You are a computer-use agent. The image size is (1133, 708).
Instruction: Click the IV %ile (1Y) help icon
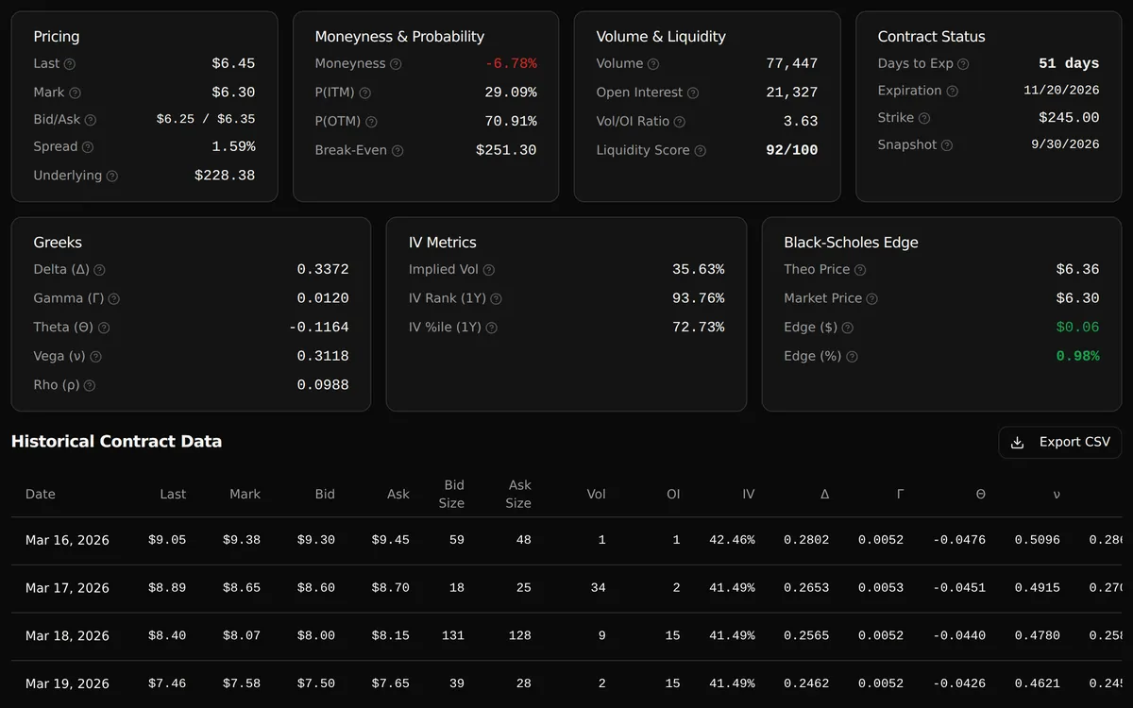[491, 328]
